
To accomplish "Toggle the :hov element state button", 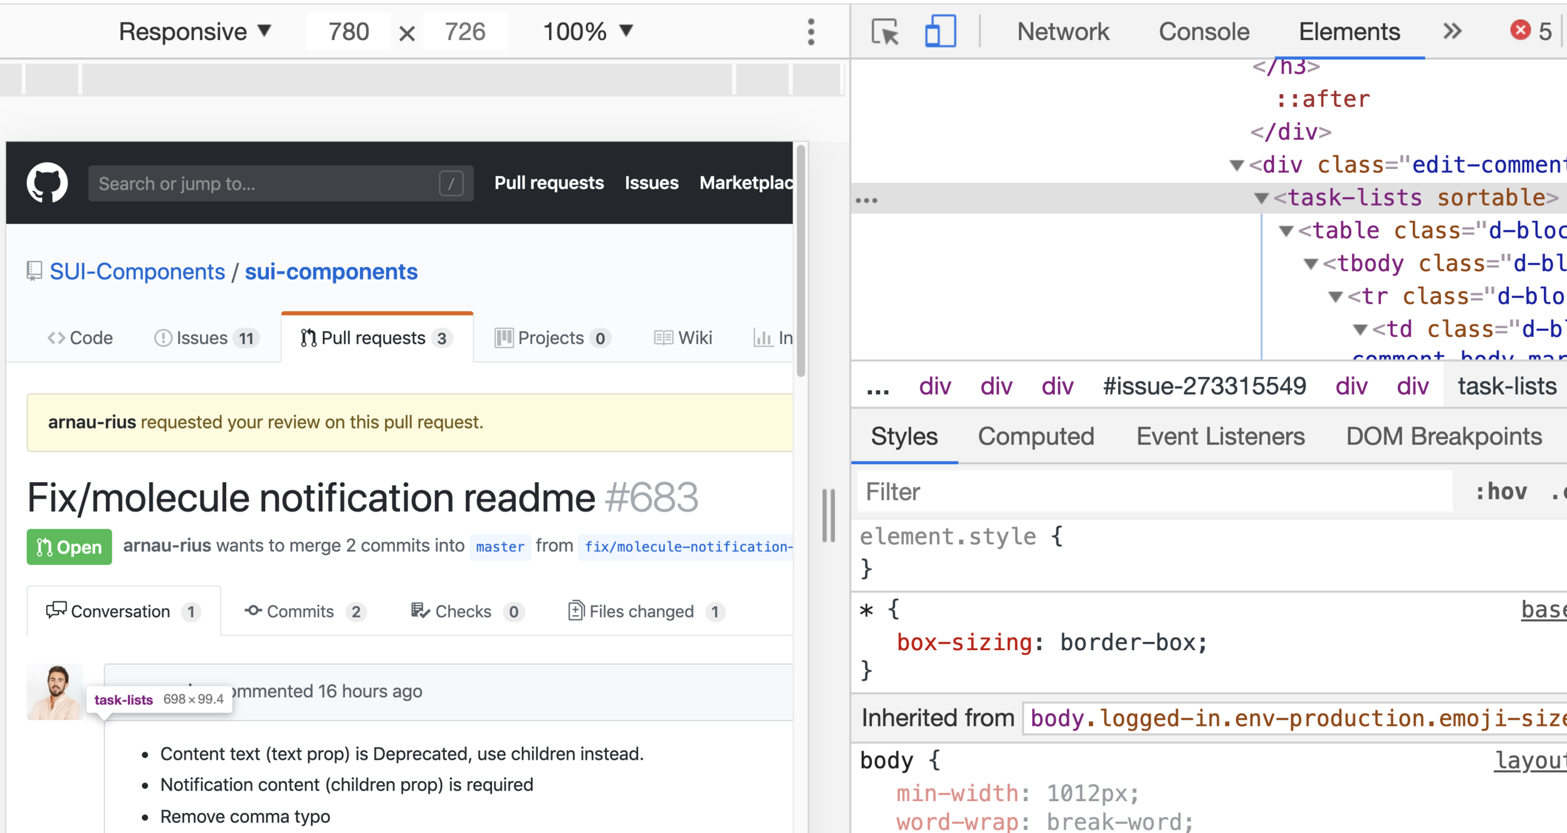I will tap(1501, 492).
